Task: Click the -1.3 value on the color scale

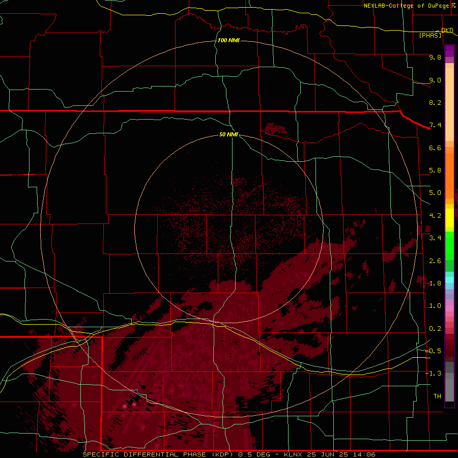Action: 433,374
